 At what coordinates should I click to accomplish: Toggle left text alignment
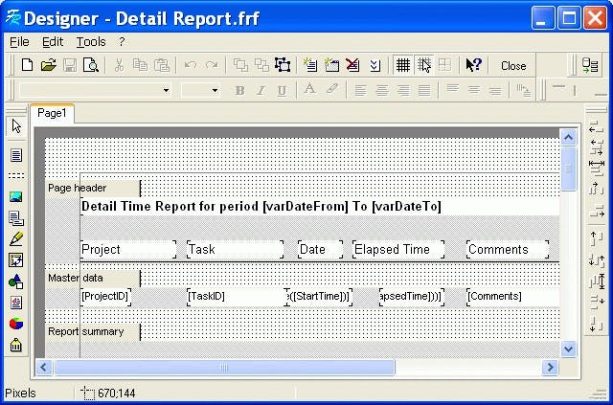(360, 90)
